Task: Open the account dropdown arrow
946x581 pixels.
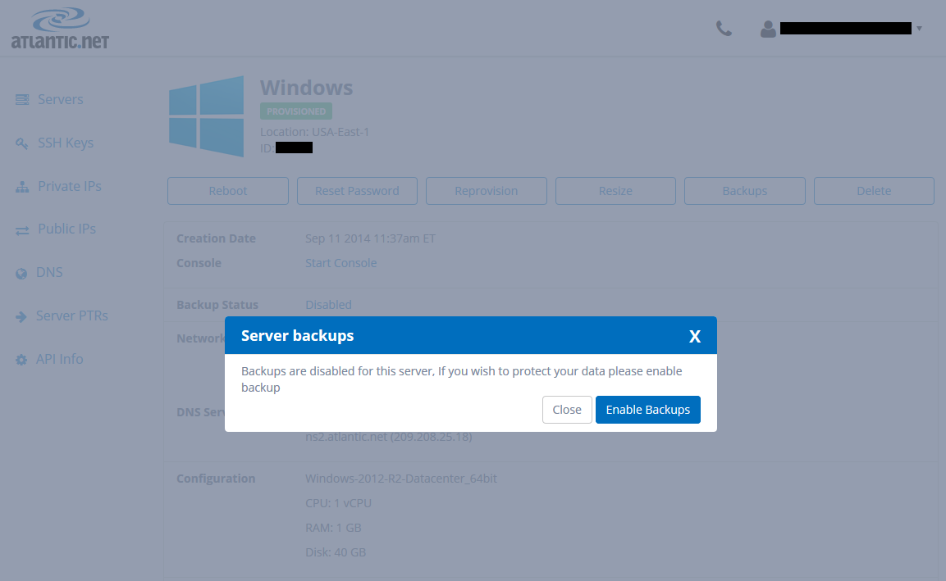Action: point(919,29)
